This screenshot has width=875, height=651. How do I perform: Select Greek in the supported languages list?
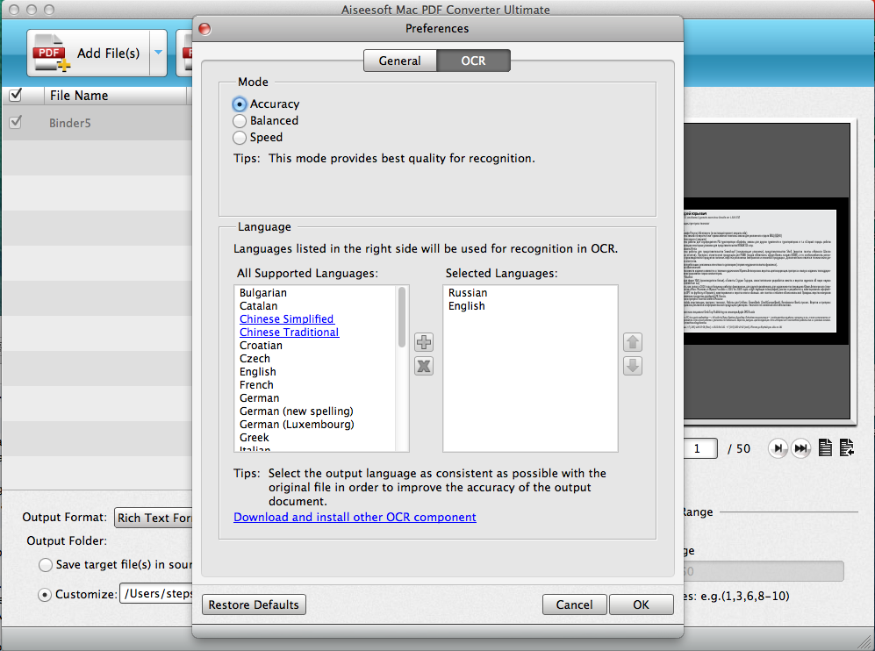(x=255, y=438)
